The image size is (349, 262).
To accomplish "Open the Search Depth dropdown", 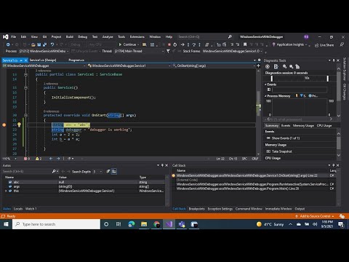I will (x=97, y=172).
